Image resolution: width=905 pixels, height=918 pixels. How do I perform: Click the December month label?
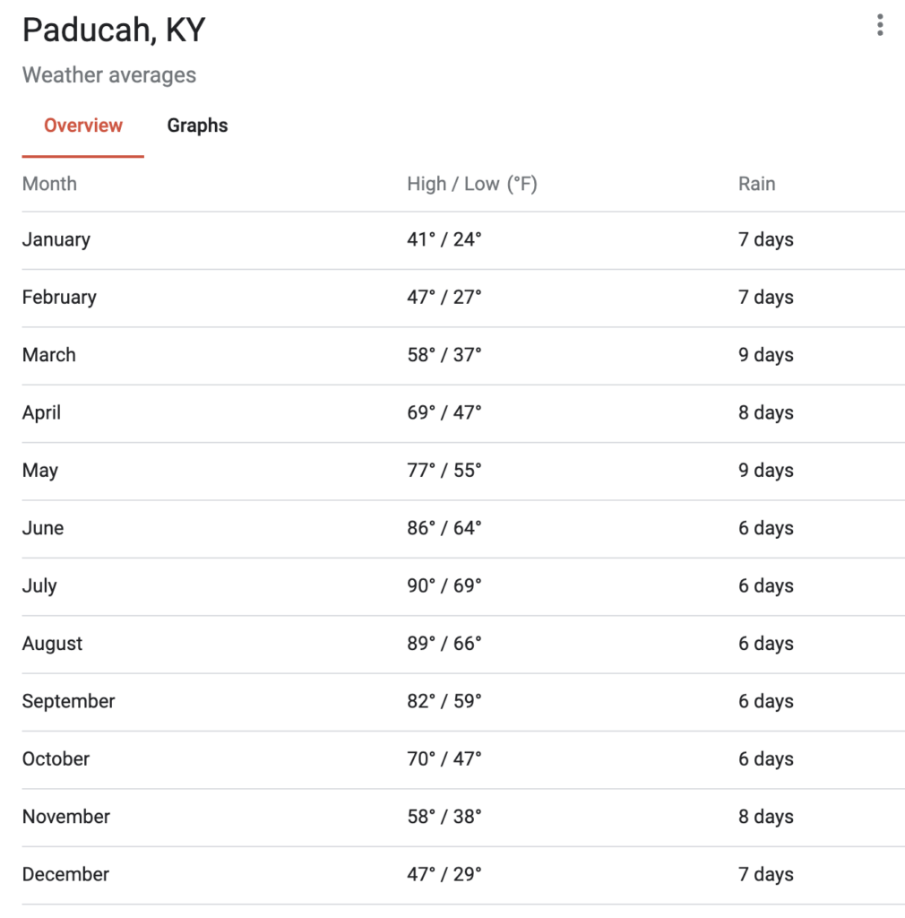click(65, 874)
